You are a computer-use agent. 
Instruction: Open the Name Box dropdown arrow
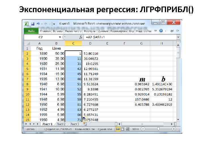pyautogui.click(x=60, y=37)
